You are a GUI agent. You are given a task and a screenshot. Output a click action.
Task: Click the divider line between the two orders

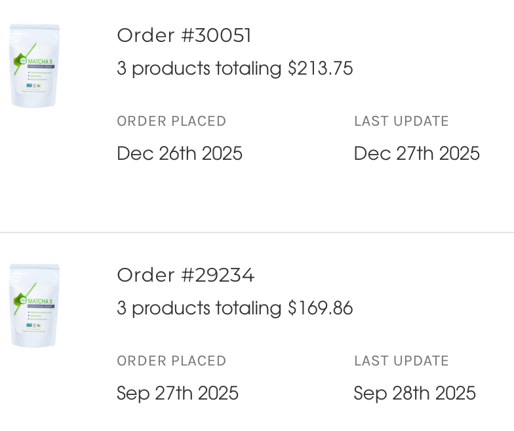[257, 233]
